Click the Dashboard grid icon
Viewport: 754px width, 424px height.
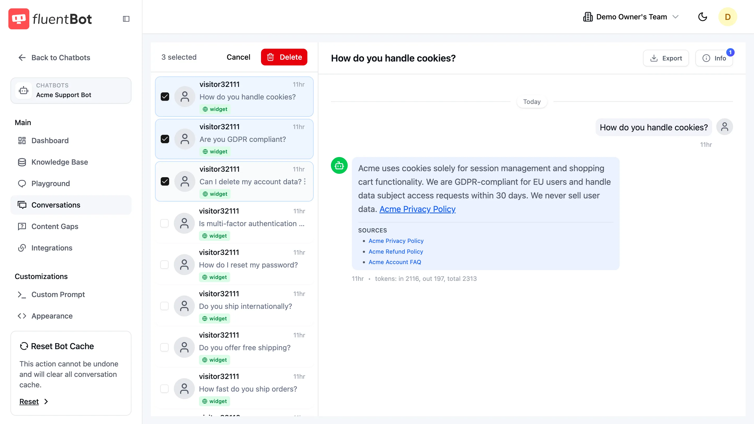(x=22, y=141)
